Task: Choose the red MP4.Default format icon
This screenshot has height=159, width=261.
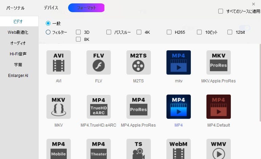Action: tap(219, 107)
